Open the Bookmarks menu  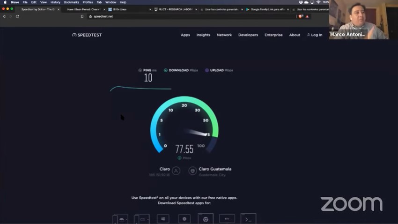point(71,2)
